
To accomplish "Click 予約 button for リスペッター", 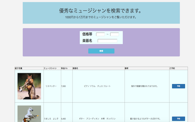I will point(179,86).
